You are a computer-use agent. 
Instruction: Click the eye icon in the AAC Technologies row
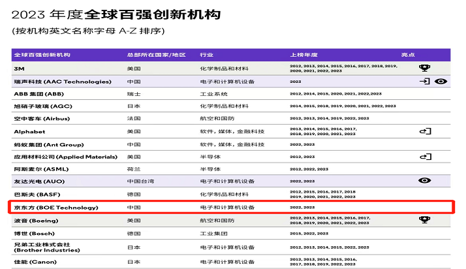coord(441,82)
